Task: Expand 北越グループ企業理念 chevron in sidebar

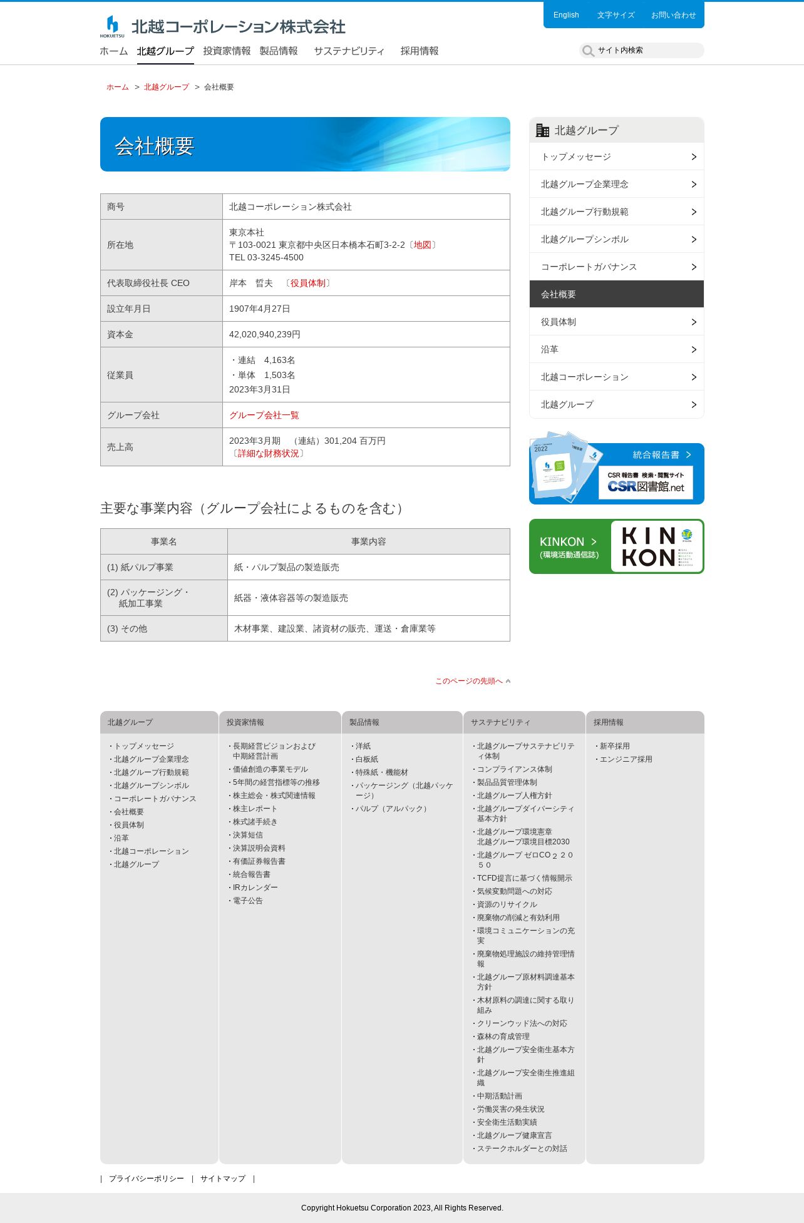Action: (x=693, y=184)
